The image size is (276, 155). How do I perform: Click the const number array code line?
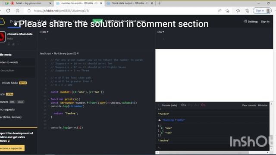[x=77, y=92]
